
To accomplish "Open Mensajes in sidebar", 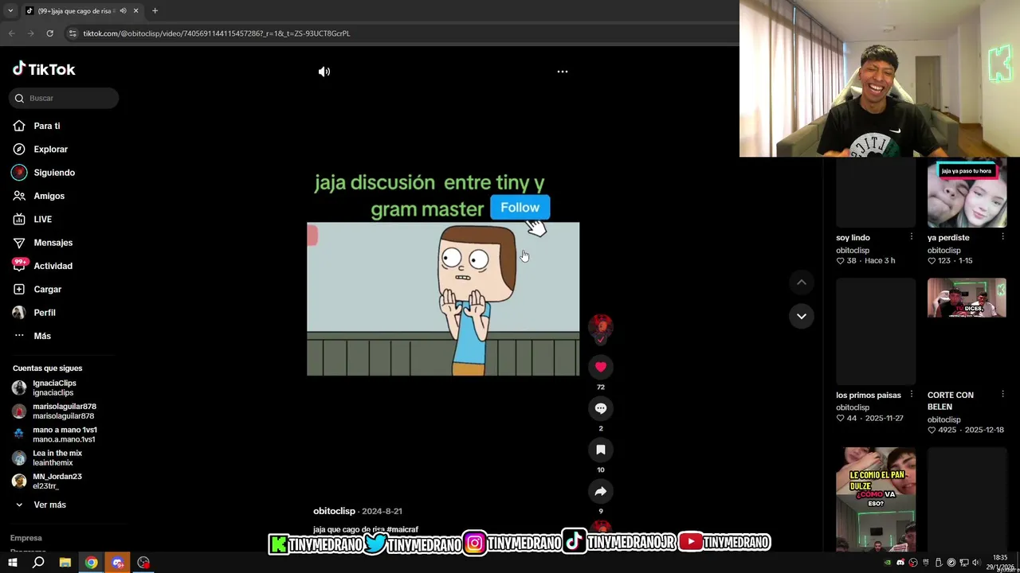I will (x=43, y=243).
